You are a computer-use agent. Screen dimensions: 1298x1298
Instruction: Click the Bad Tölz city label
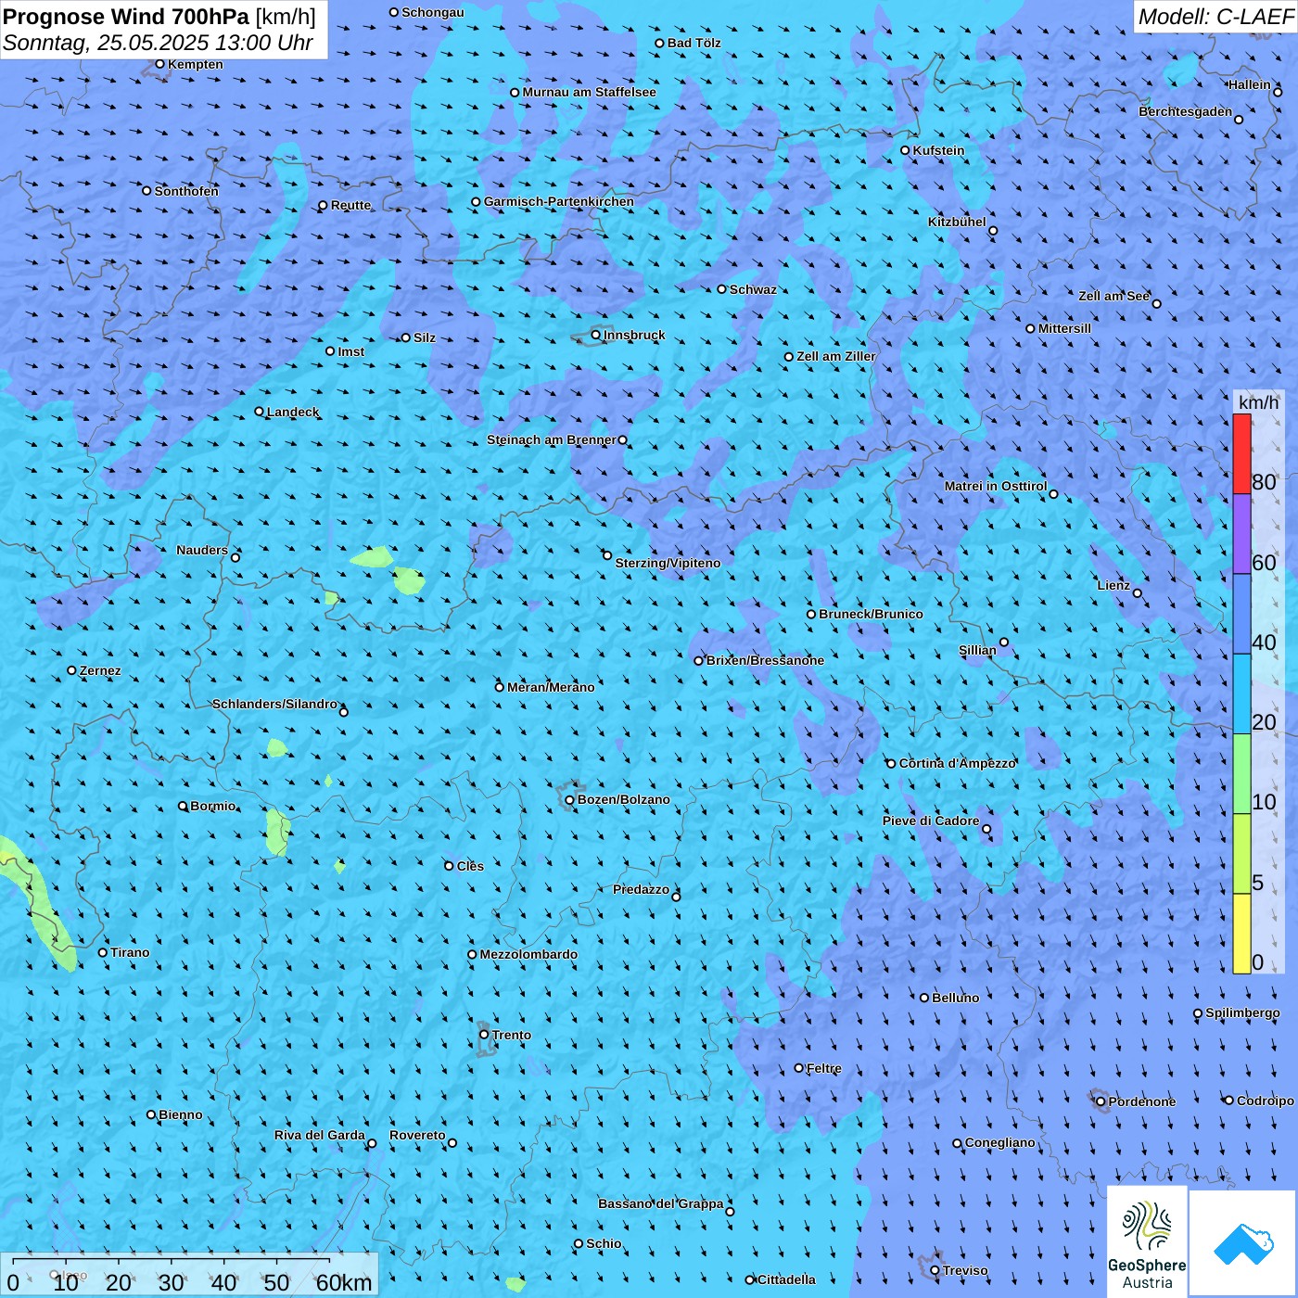tap(694, 43)
